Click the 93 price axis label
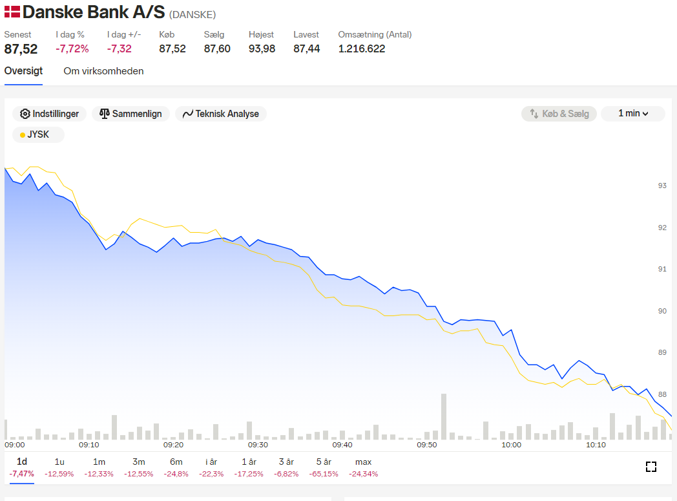Screen dimensions: 677x501 [x=662, y=186]
